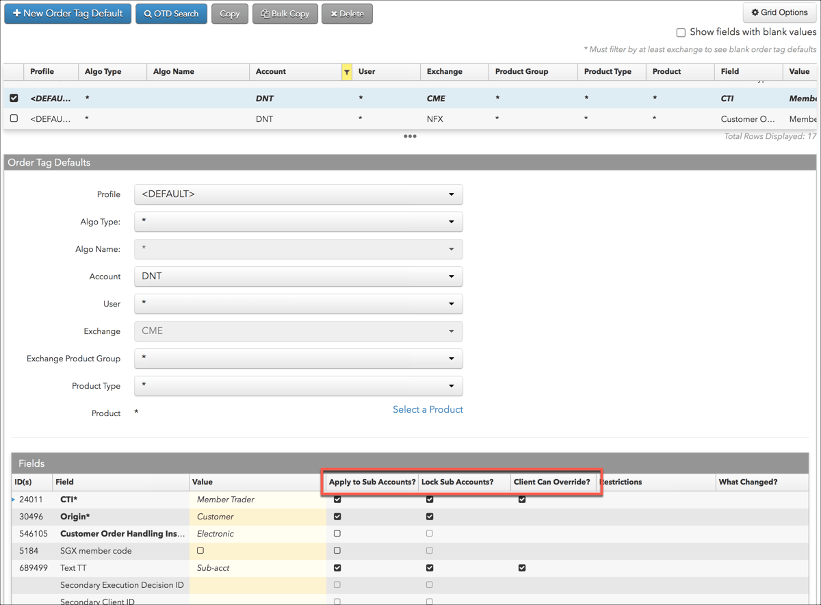Image resolution: width=821 pixels, height=605 pixels.
Task: Open the Profile dropdown
Action: [298, 194]
